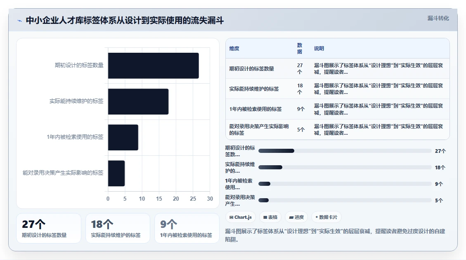Click the 9个 value in the table

301,109
